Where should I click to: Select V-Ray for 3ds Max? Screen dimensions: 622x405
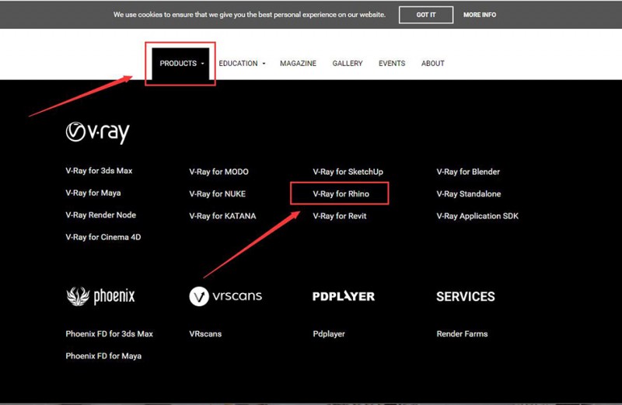click(x=99, y=170)
